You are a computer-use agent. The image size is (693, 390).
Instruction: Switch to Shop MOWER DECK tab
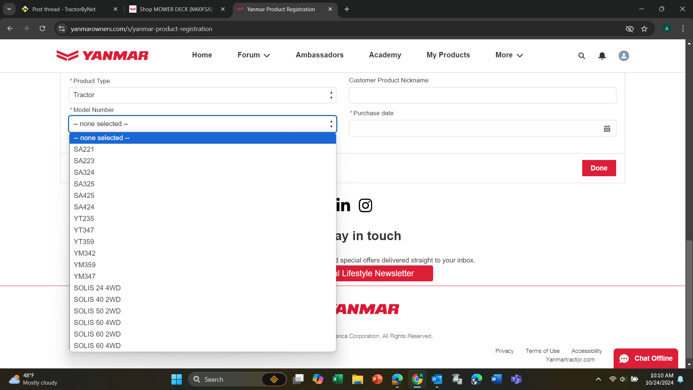(x=177, y=9)
